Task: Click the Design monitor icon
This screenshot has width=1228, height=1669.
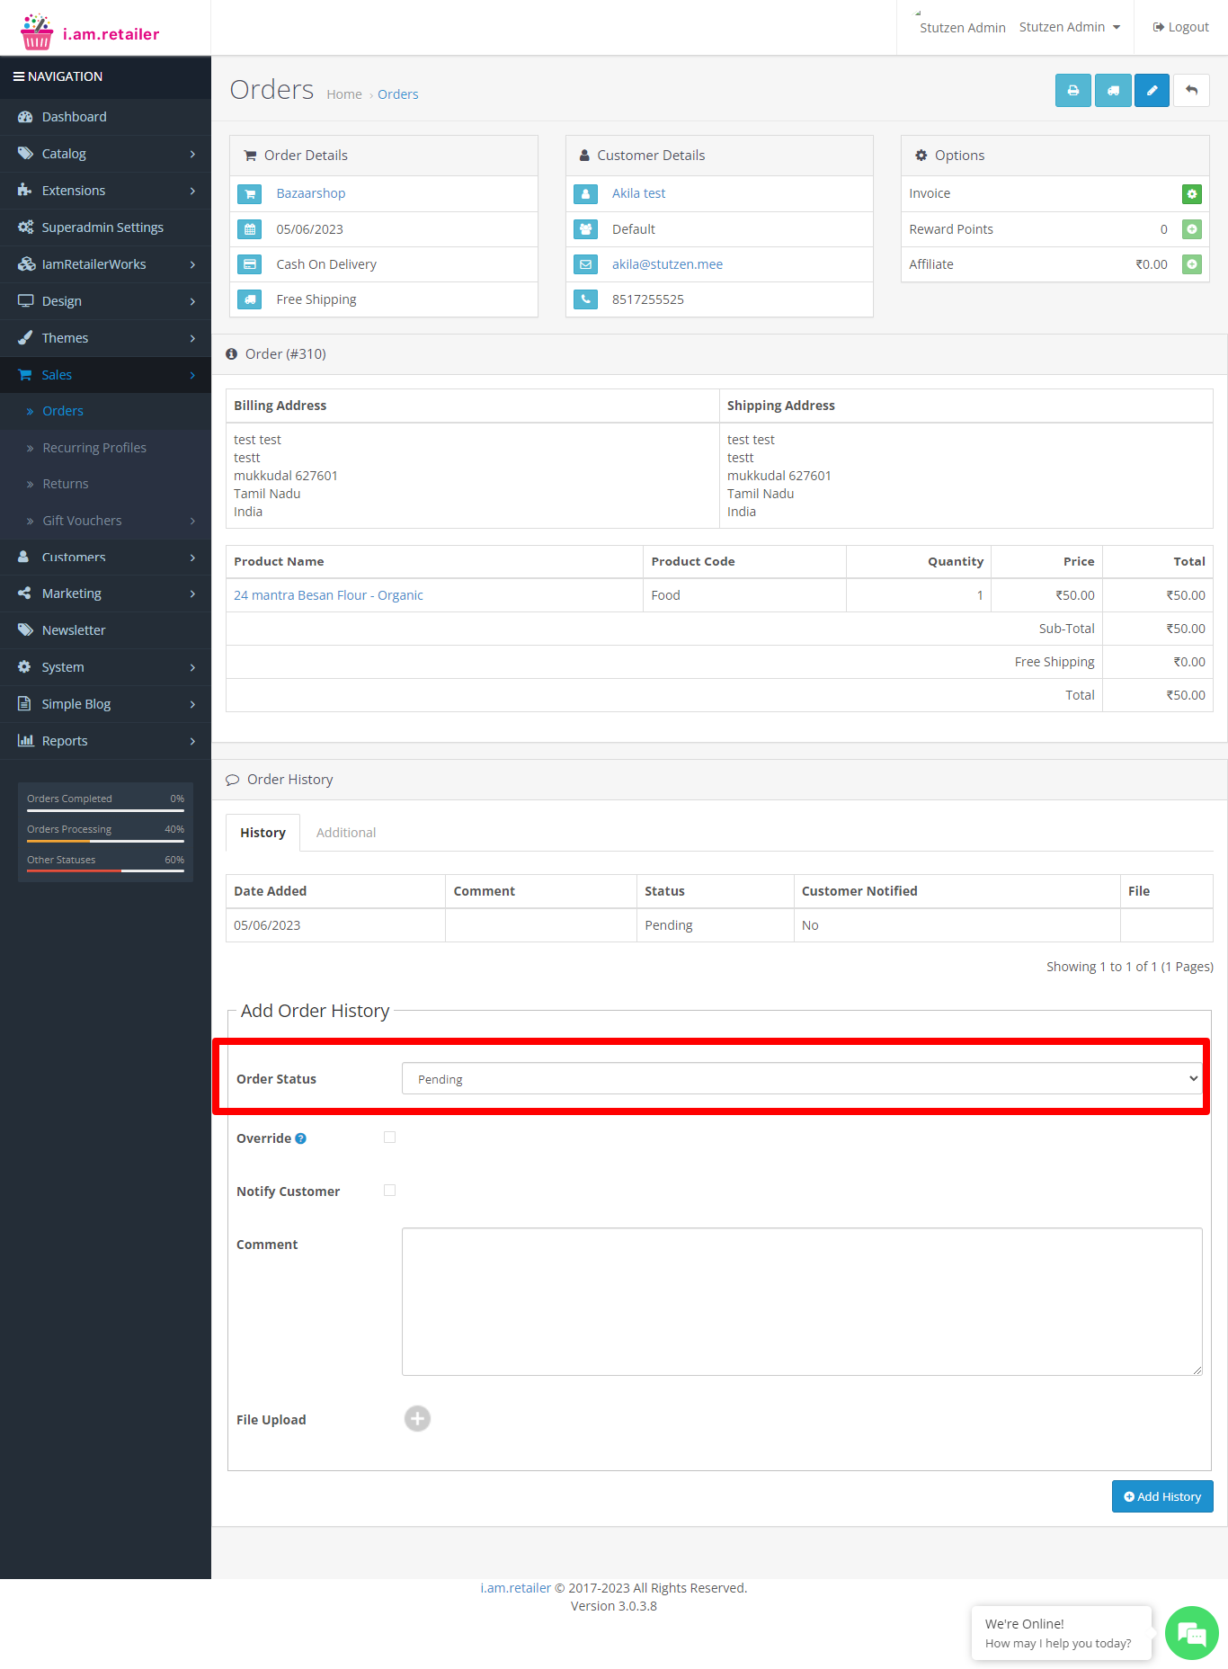Action: 25,301
